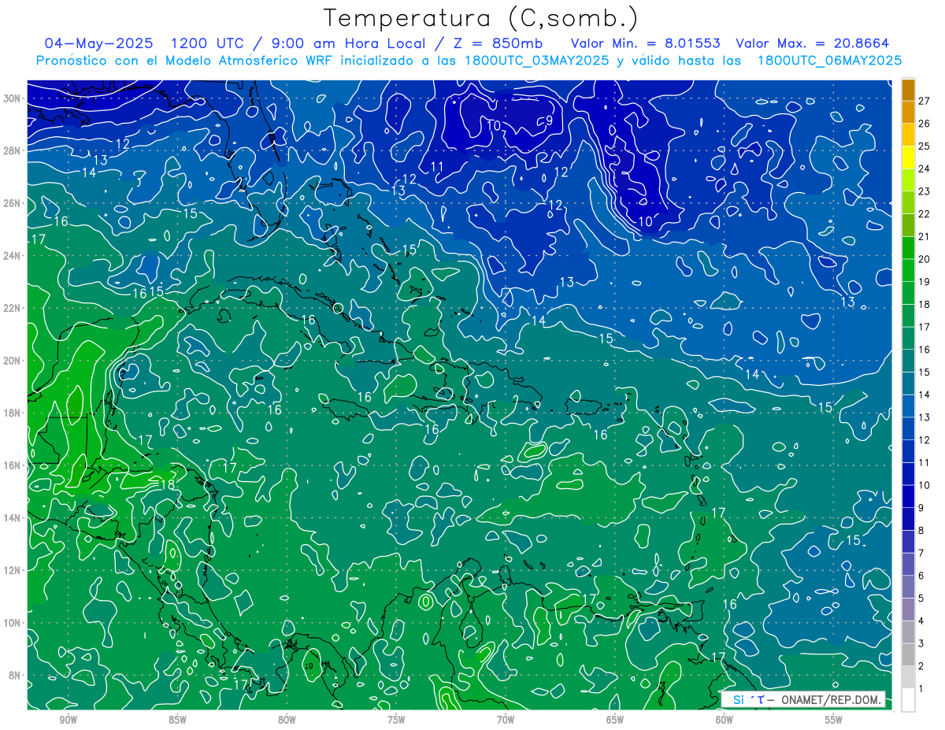Image resolution: width=945 pixels, height=730 pixels.
Task: Click the colorbar scale label 1
Action: click(921, 689)
